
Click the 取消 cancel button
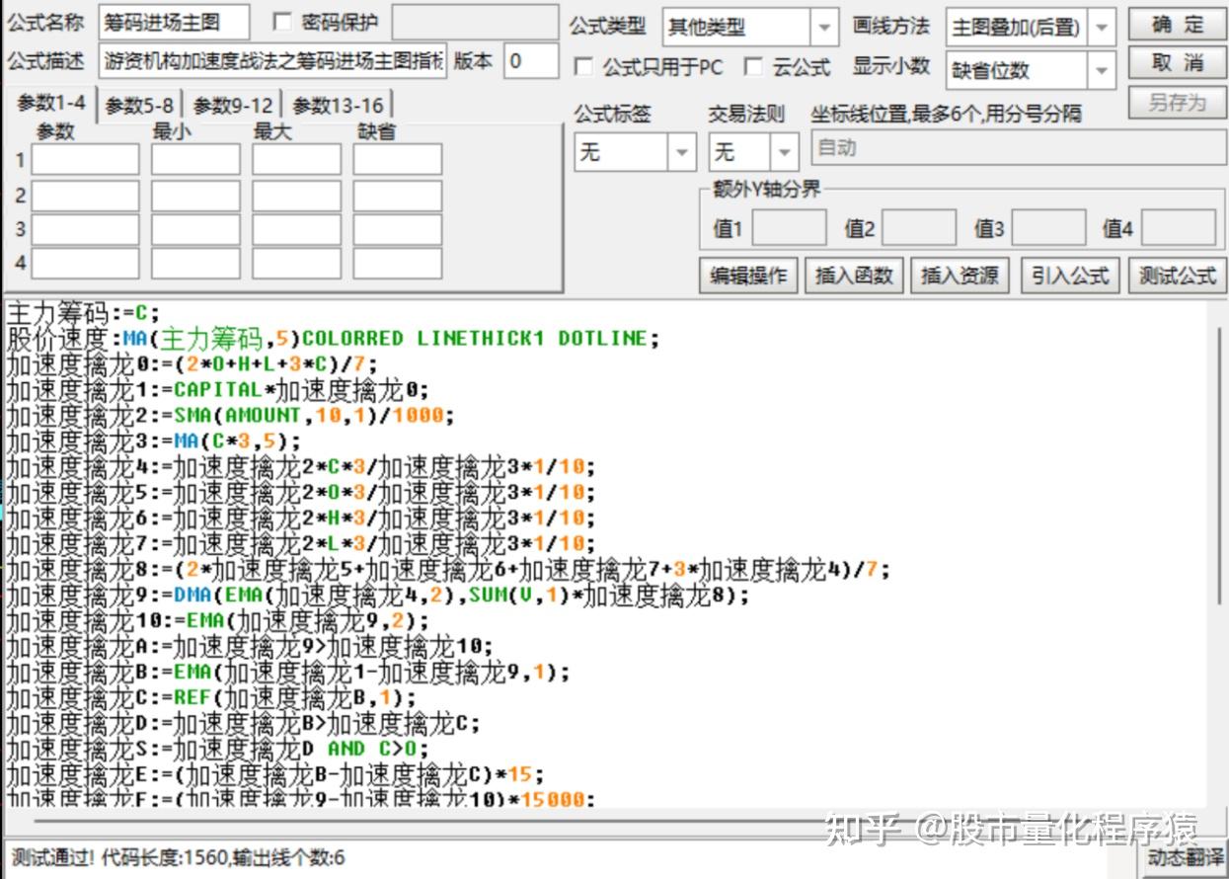coord(1178,64)
